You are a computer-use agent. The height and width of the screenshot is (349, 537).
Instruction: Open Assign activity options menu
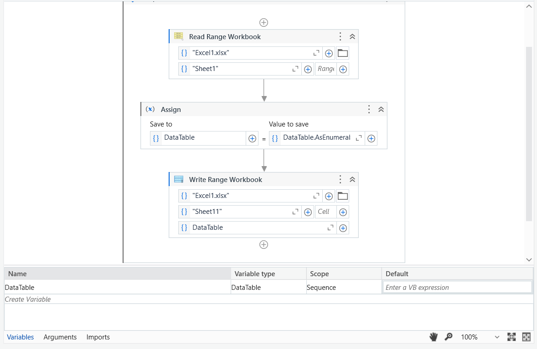(x=369, y=109)
